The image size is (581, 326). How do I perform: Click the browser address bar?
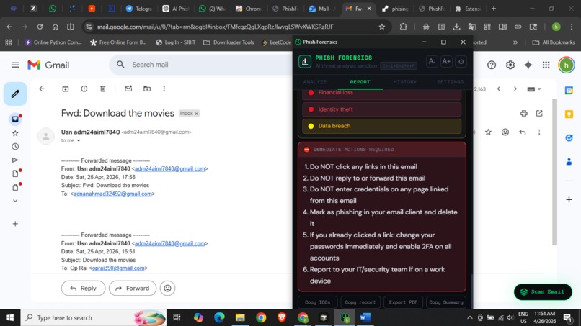tap(235, 27)
